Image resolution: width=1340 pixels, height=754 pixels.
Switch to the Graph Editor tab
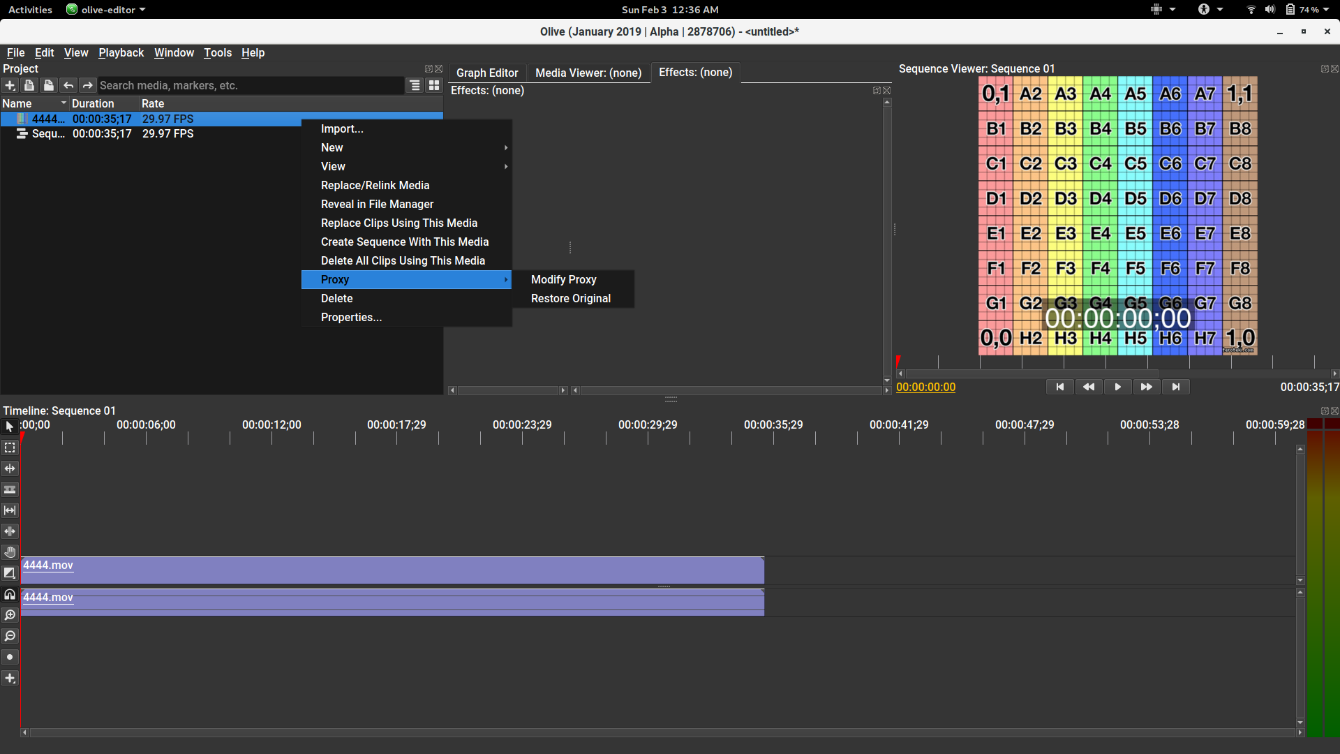[487, 73]
